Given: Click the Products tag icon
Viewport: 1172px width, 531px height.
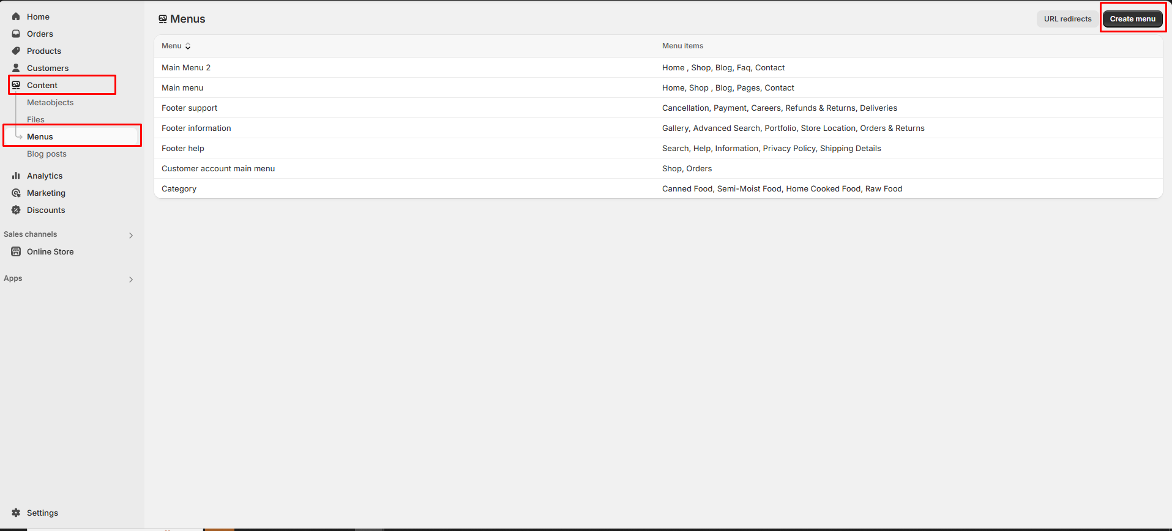Looking at the screenshot, I should click(16, 51).
